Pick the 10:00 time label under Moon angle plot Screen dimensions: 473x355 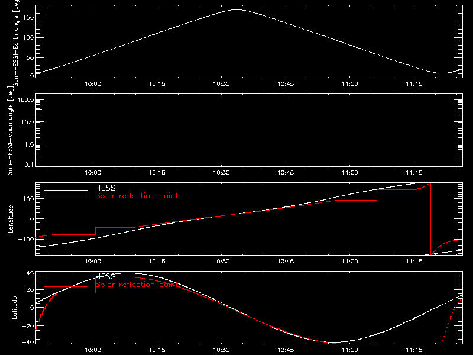click(x=93, y=173)
